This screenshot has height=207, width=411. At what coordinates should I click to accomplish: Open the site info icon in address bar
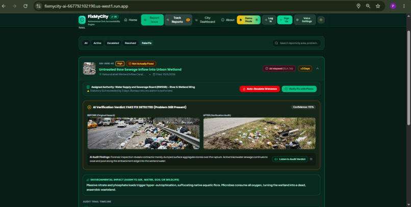tap(39, 6)
